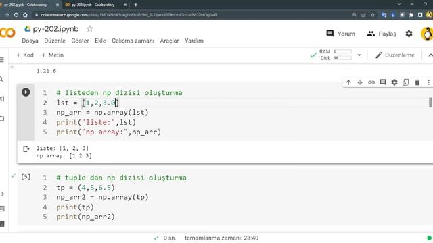Open the Yardım menu
Image resolution: width=433 pixels, height=243 pixels.
click(194, 40)
